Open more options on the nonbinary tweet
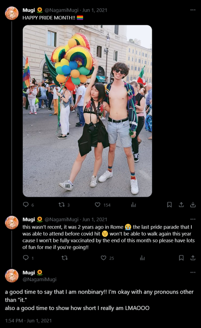The image size is (201, 328). click(193, 272)
